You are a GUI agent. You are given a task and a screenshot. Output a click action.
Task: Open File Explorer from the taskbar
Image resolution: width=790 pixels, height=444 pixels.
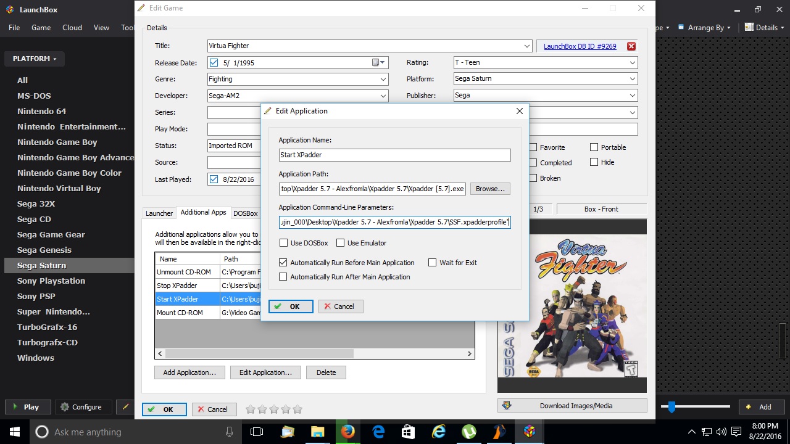[x=317, y=432]
